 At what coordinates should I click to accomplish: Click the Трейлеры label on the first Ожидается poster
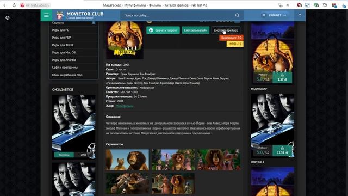click(64, 155)
